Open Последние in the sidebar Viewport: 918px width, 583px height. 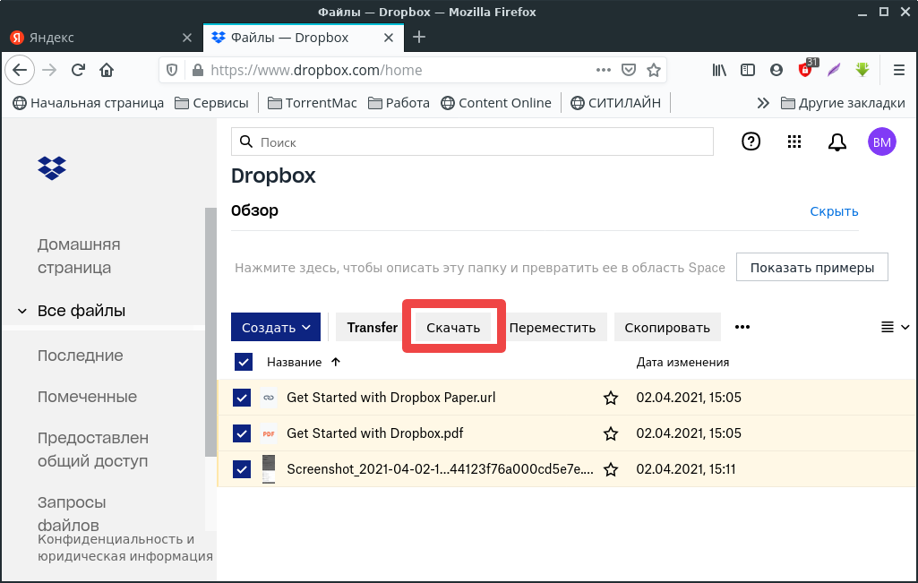pos(81,356)
